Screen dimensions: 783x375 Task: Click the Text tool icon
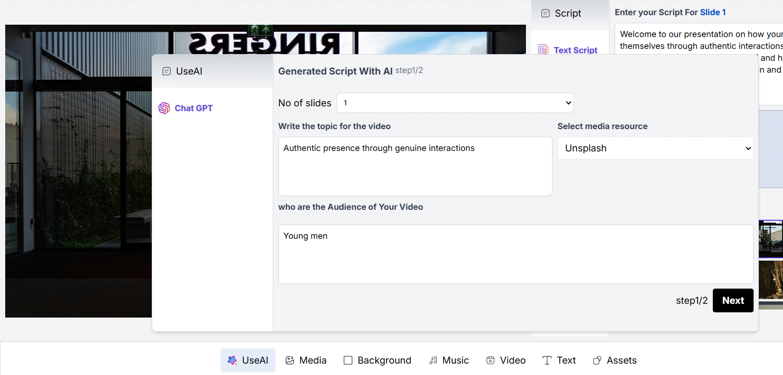[x=547, y=360]
